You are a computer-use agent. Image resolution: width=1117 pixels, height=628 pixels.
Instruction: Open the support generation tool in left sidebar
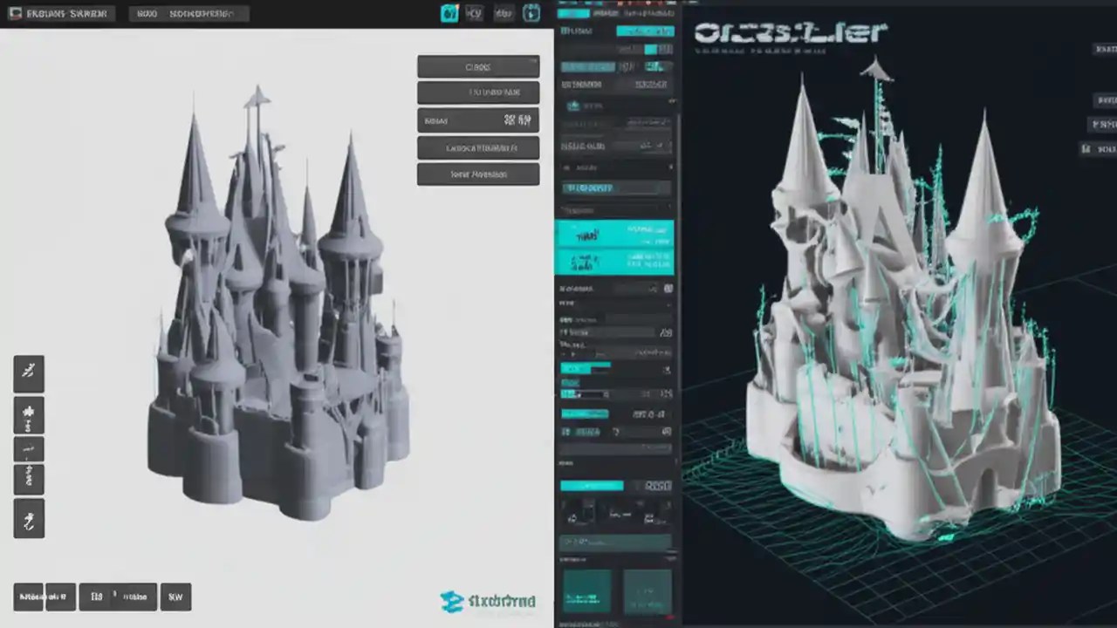click(x=29, y=414)
